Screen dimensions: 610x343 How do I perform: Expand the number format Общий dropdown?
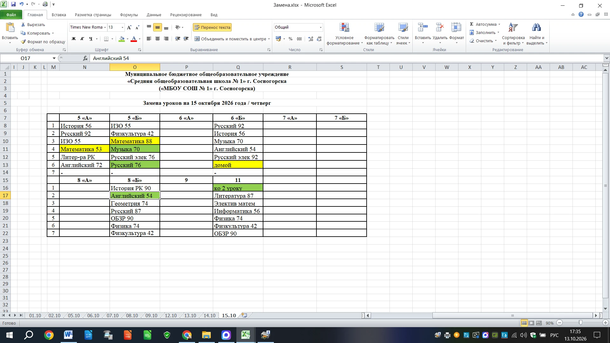point(321,27)
